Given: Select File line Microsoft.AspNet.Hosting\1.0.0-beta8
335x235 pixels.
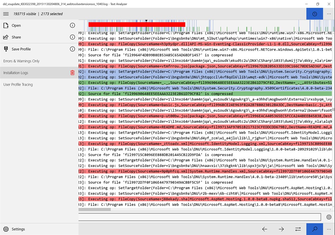Looking at the screenshot, I should click(205, 205).
